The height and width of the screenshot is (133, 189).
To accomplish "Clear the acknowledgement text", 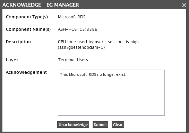I will (118, 125).
